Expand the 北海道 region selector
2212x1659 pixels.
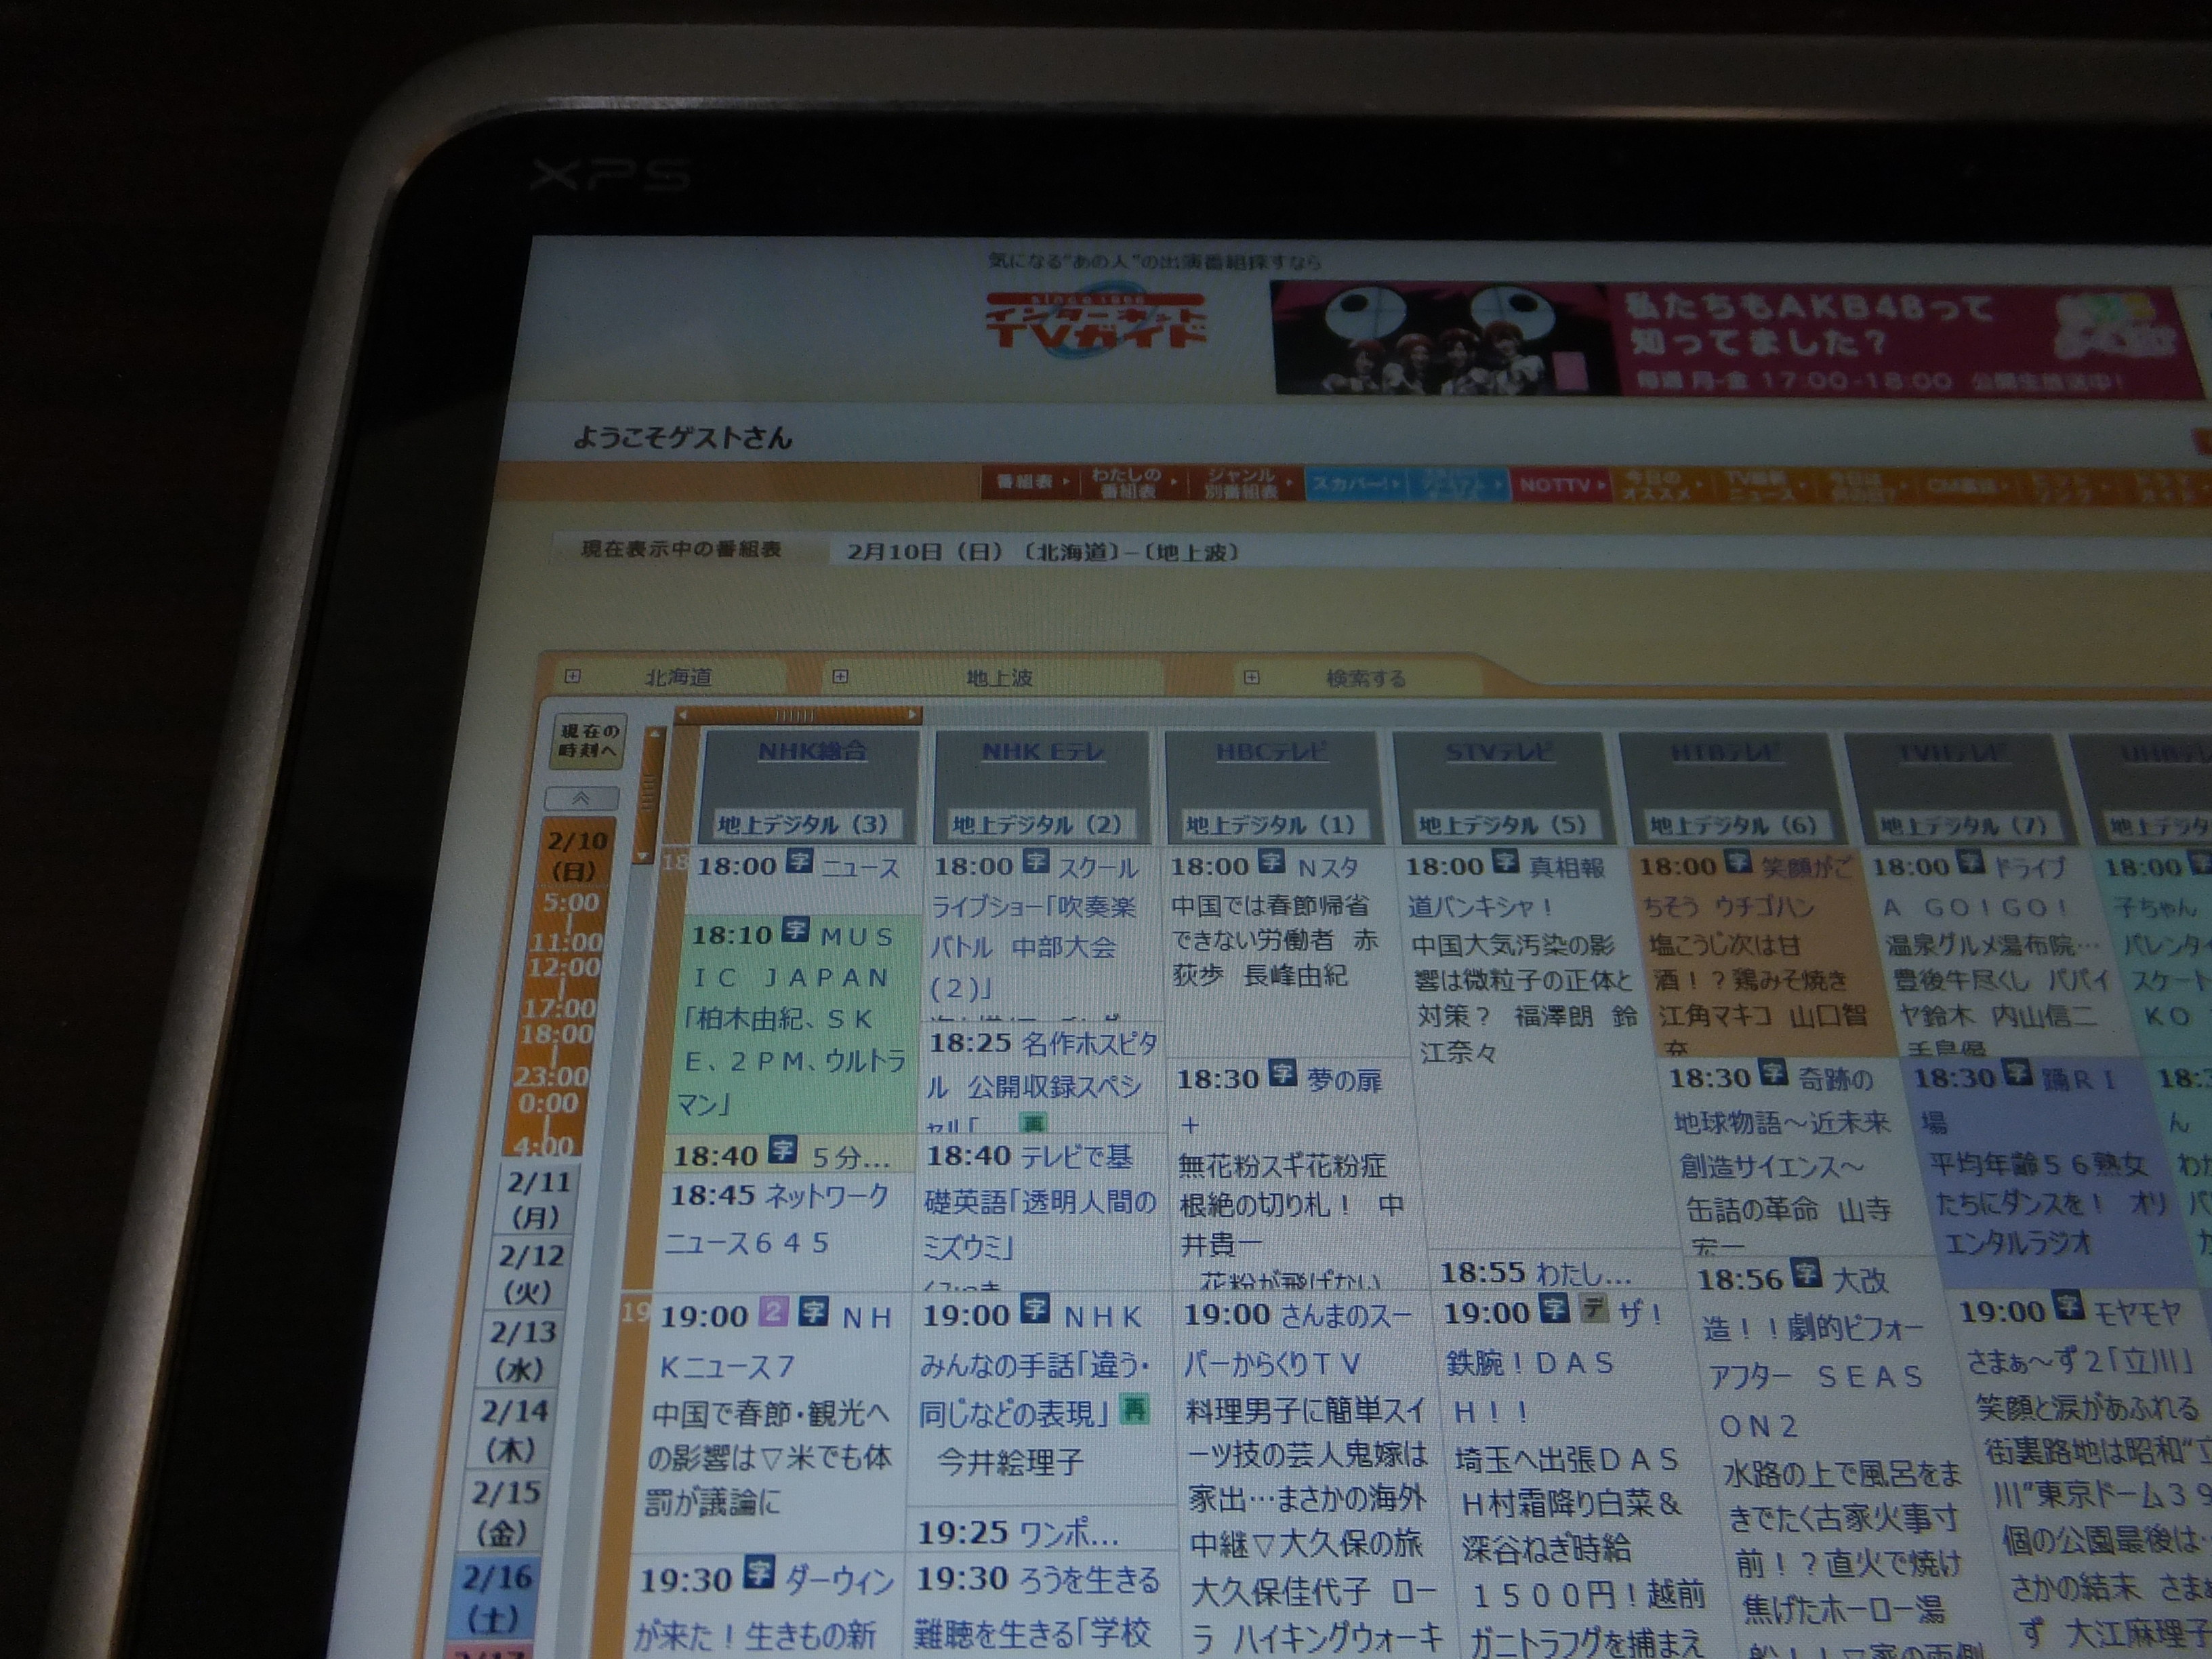[x=678, y=677]
